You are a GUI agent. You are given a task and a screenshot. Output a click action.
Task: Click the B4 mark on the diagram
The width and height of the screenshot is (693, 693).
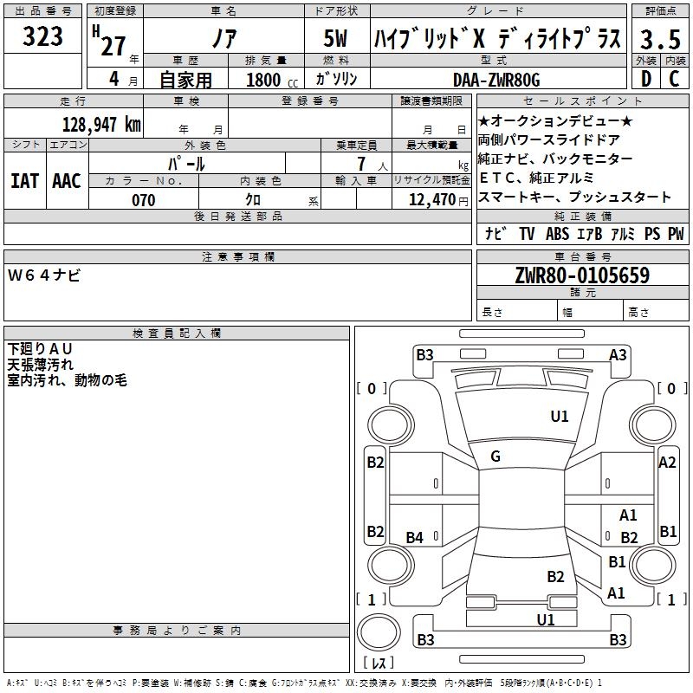(415, 537)
